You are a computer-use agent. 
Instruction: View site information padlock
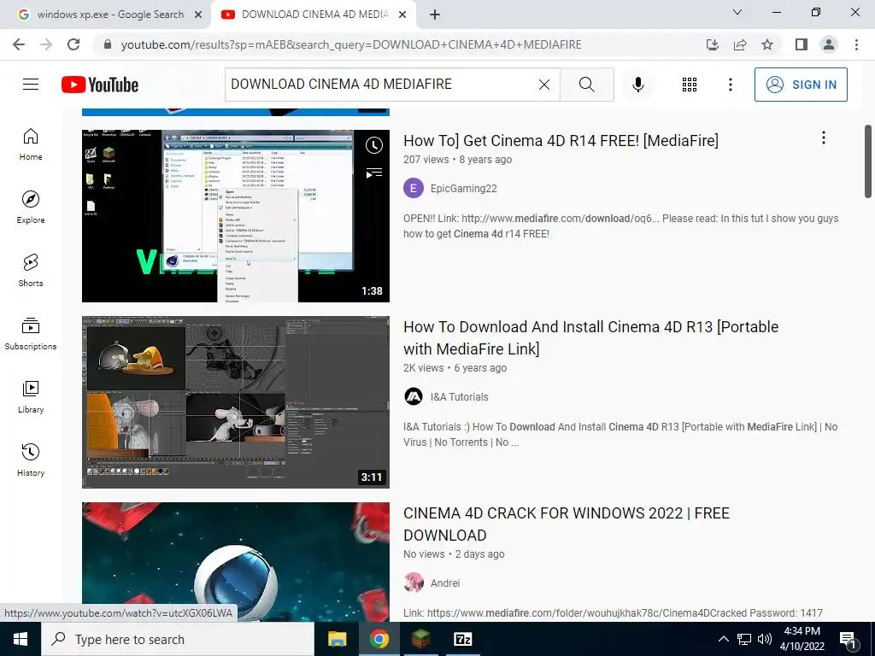click(x=108, y=44)
